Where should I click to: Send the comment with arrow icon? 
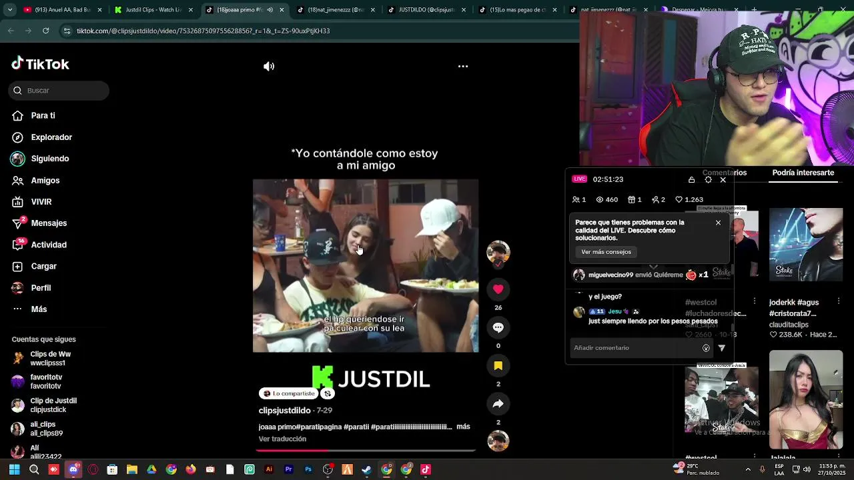click(x=722, y=348)
